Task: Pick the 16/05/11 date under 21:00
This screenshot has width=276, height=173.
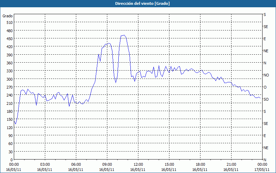Action: (231, 170)
